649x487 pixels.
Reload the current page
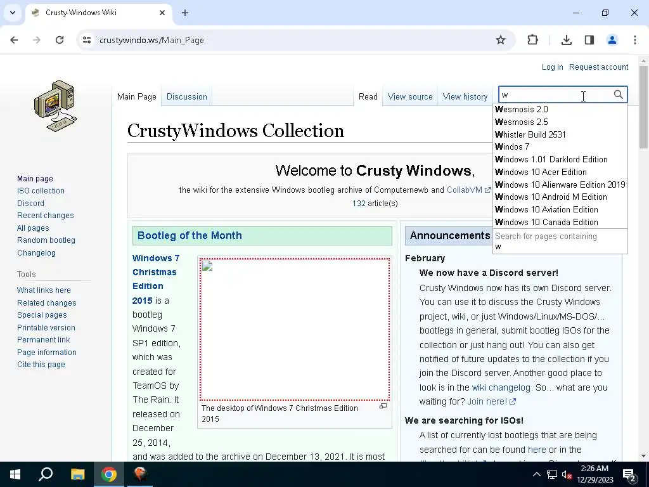pyautogui.click(x=60, y=40)
